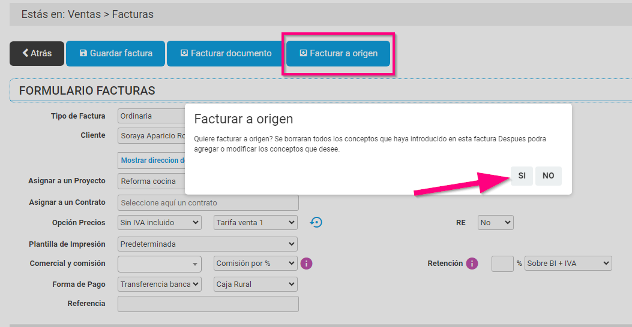
Task: Click info icon next to Comisión por %
Action: (x=306, y=264)
